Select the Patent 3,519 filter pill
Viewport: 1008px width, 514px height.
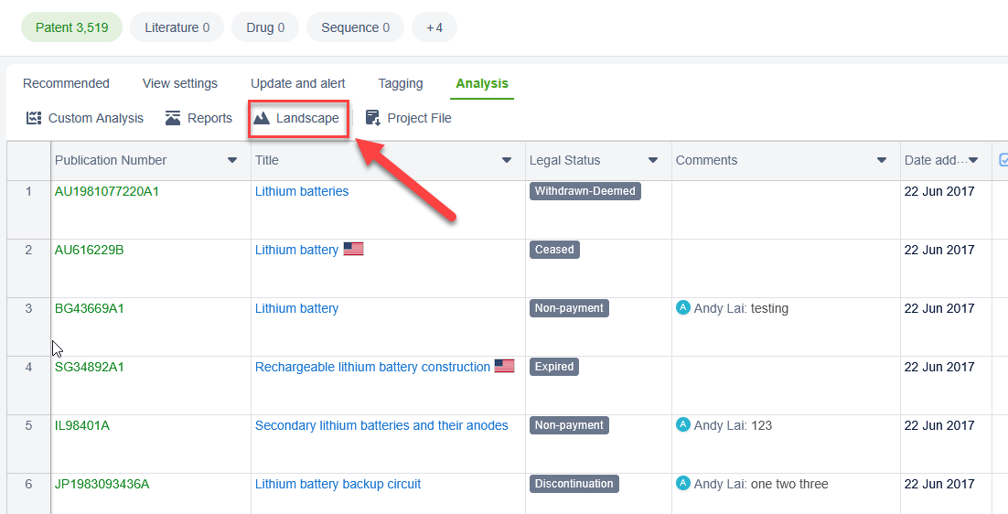72,27
